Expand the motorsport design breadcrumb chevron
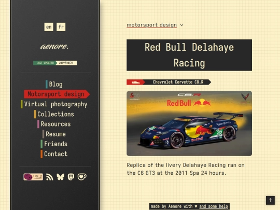This screenshot has width=280, height=210. click(181, 25)
